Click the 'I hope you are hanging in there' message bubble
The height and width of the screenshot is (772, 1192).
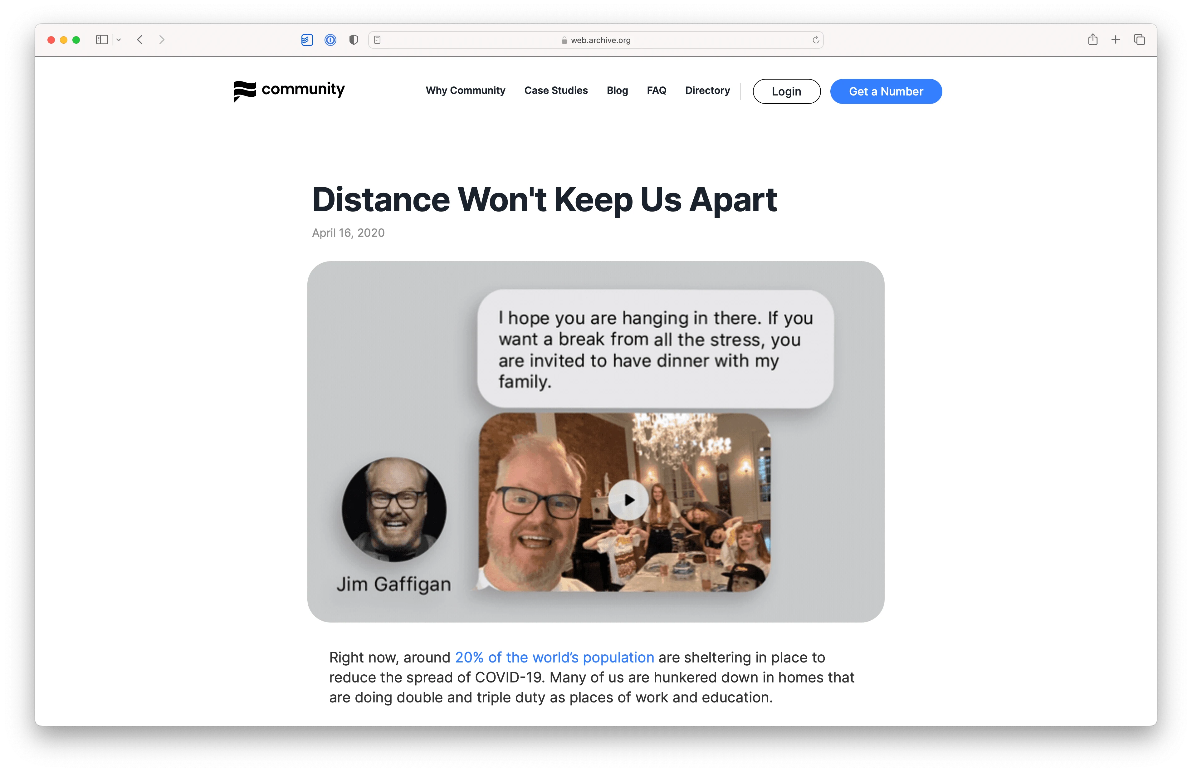point(655,349)
